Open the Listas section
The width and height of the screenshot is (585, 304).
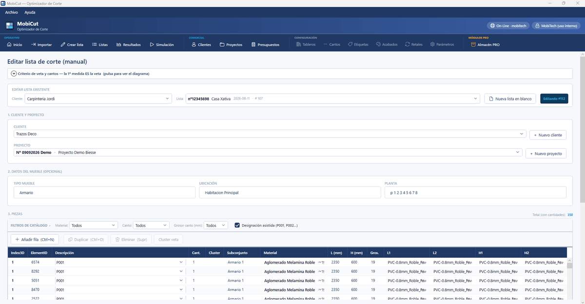tap(100, 45)
